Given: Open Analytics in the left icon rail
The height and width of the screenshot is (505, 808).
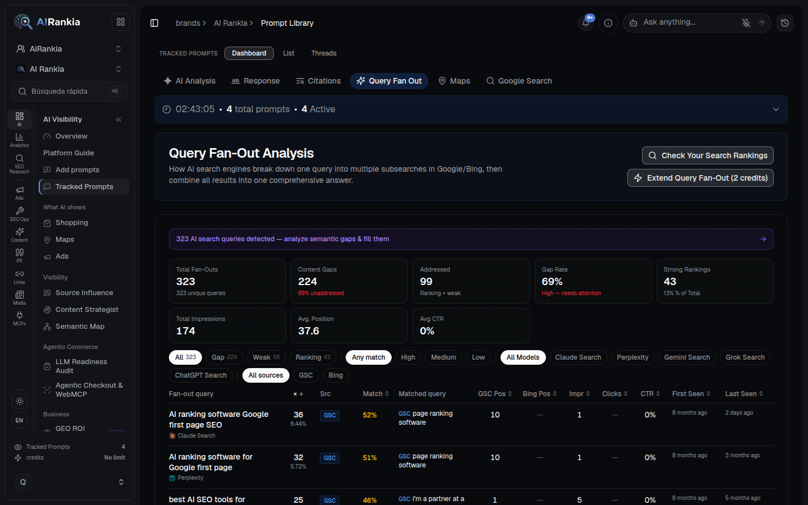Looking at the screenshot, I should (x=19, y=140).
